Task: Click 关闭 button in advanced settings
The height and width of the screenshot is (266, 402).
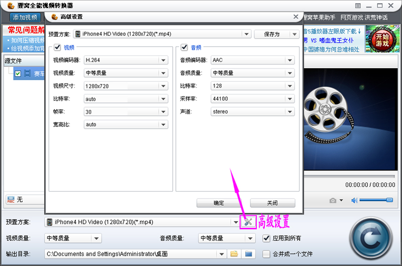Action: point(272,203)
